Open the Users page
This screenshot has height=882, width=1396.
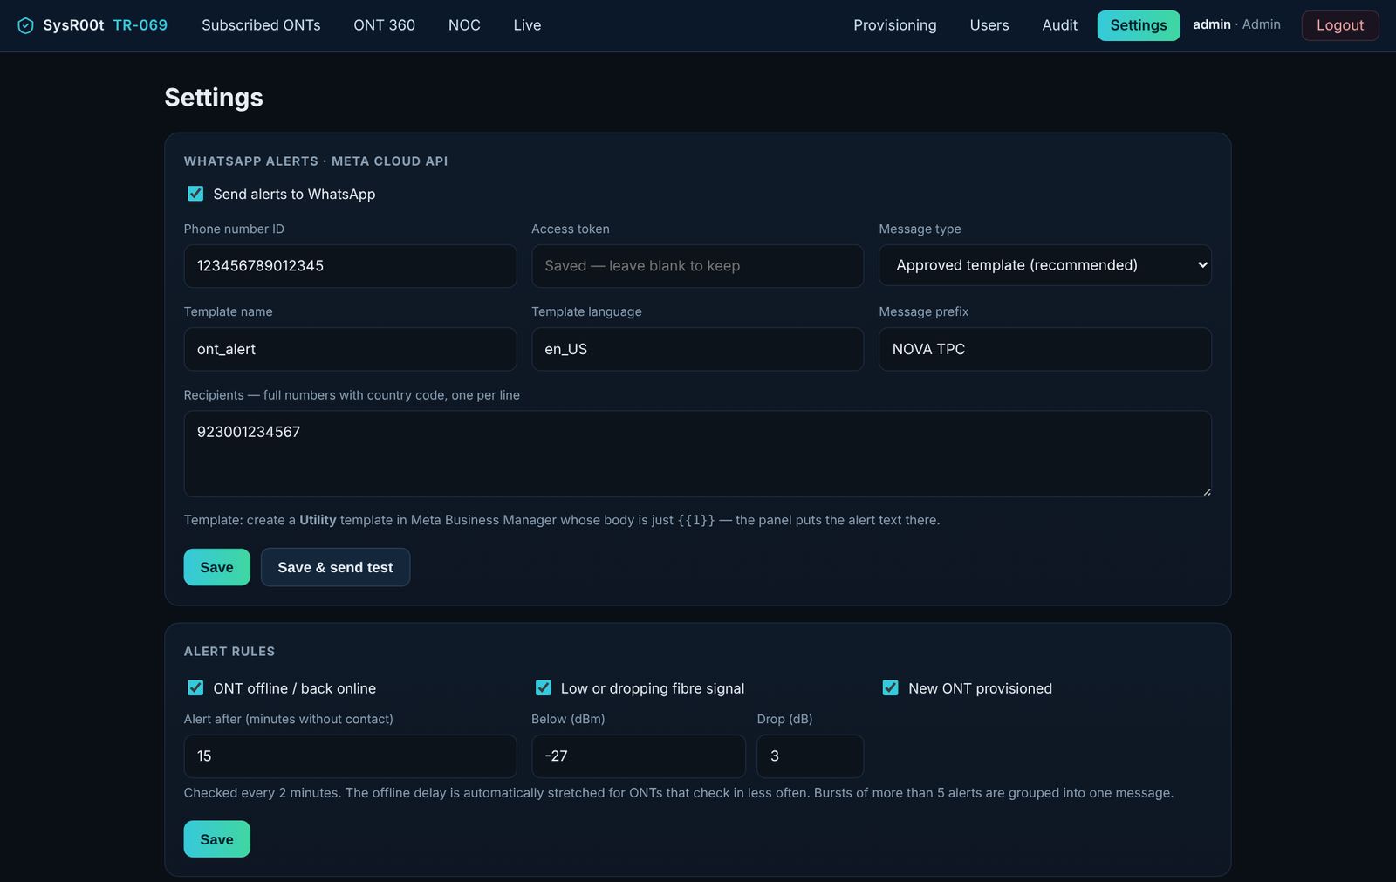coord(989,25)
